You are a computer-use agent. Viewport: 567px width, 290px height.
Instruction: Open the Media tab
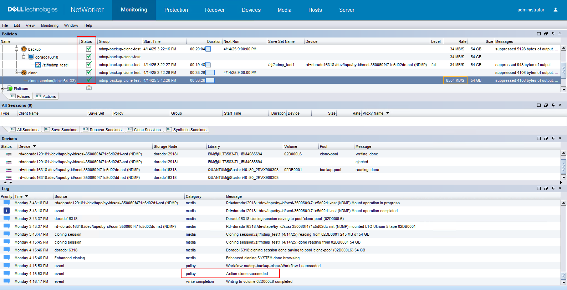tap(285, 10)
